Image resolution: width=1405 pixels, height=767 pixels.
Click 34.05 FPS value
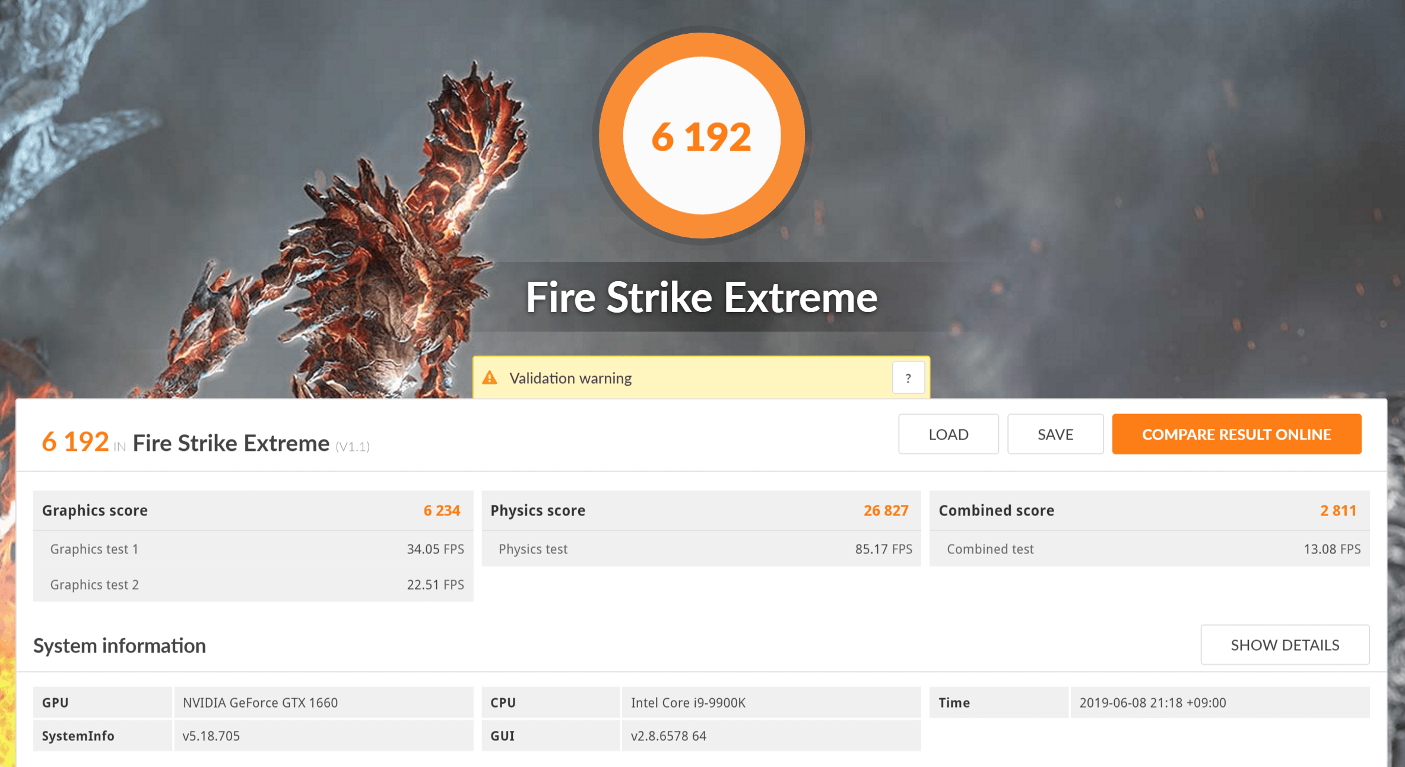pyautogui.click(x=435, y=549)
